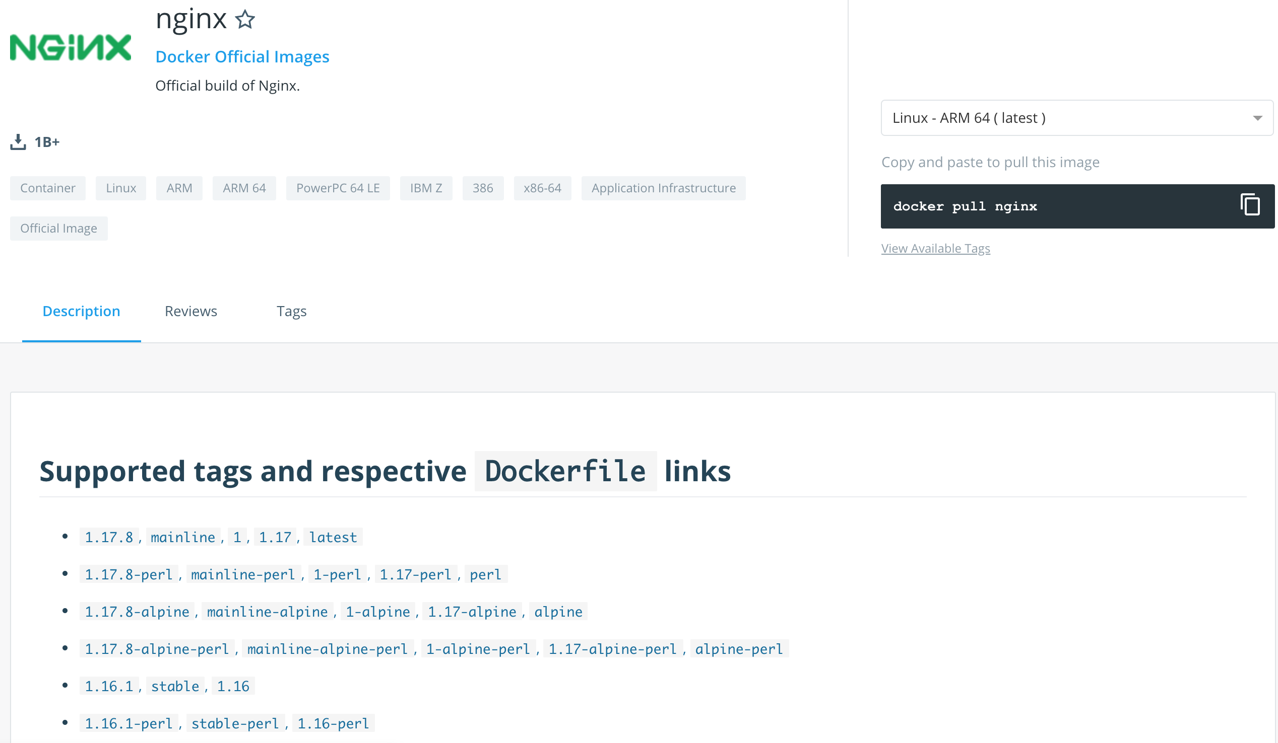The image size is (1278, 743).
Task: Open the Docker Official Images link
Action: coord(242,57)
